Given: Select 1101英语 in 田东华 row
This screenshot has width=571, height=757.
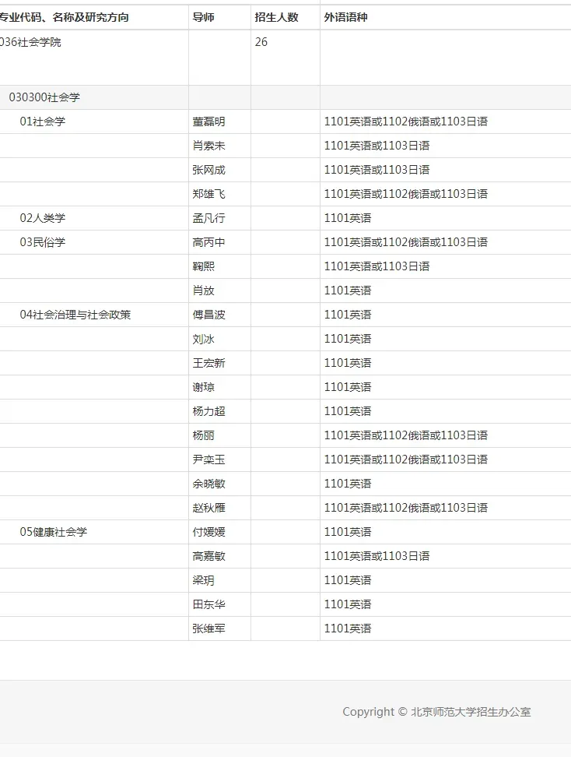Looking at the screenshot, I should pos(348,604).
